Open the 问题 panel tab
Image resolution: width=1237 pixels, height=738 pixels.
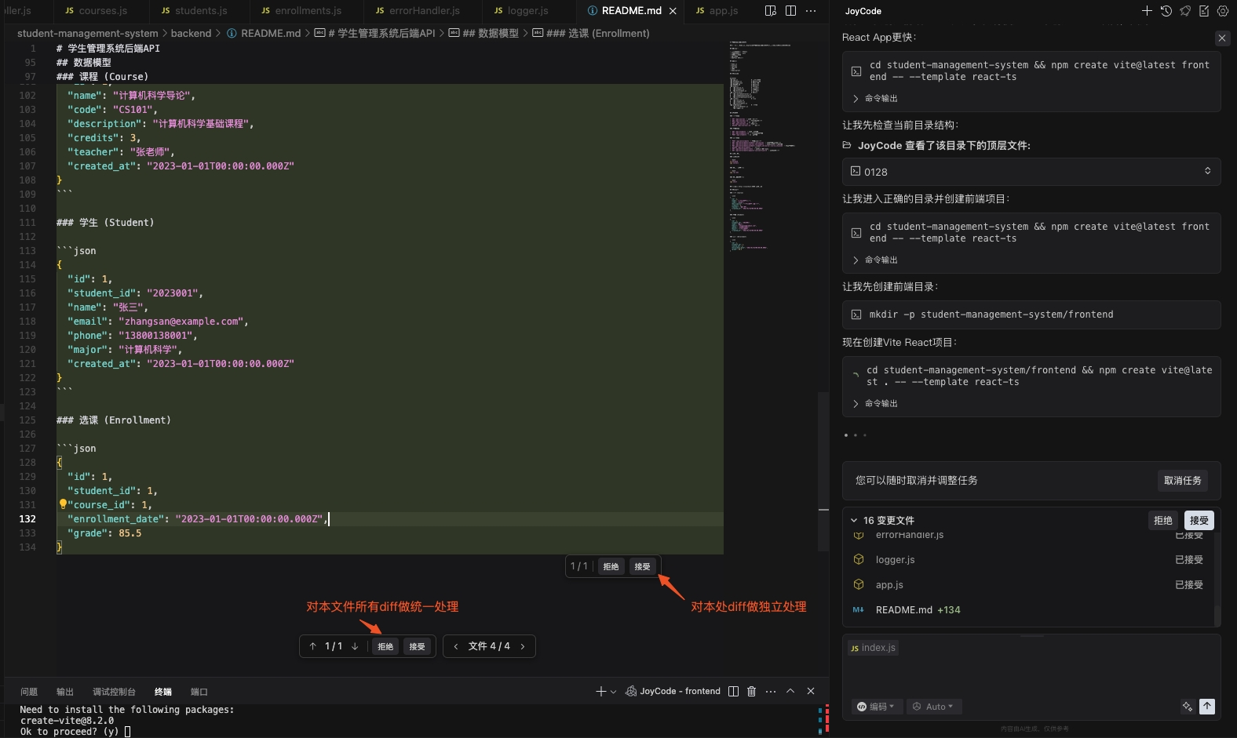pyautogui.click(x=29, y=692)
